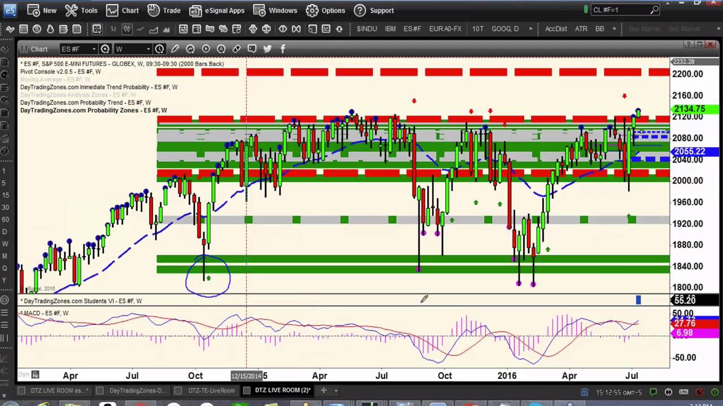723x406 pixels.
Task: Load the GOOG, D shortcut
Action: pos(505,29)
